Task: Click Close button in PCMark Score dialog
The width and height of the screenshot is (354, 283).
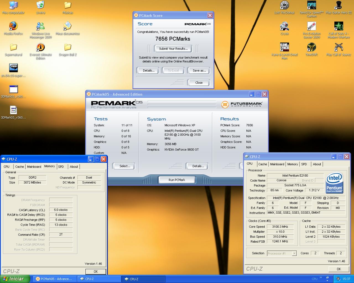Action: click(x=199, y=83)
